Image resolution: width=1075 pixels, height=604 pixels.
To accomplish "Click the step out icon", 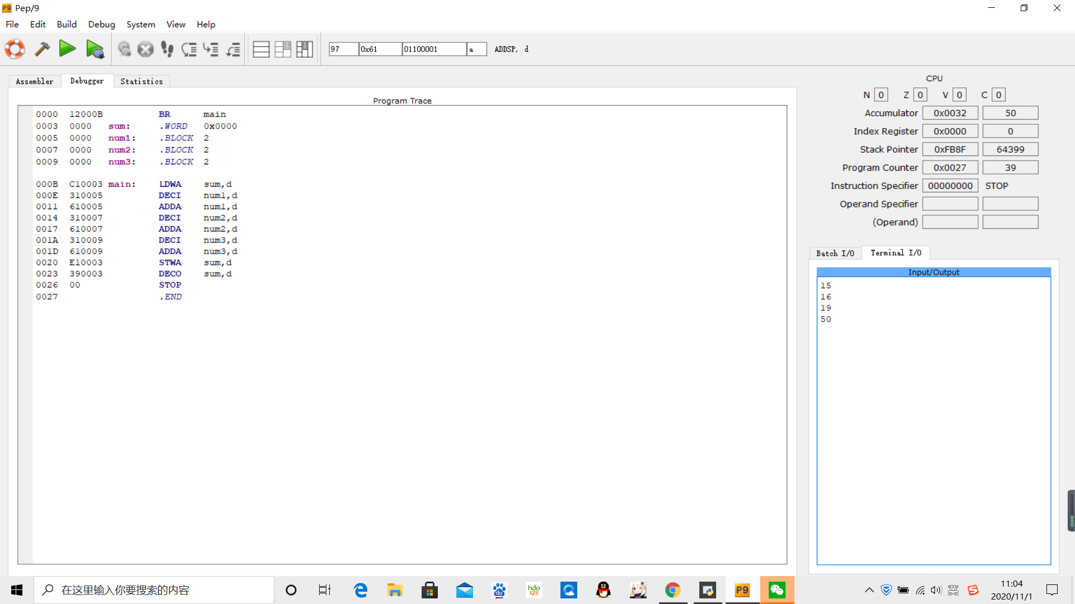I will (x=233, y=49).
